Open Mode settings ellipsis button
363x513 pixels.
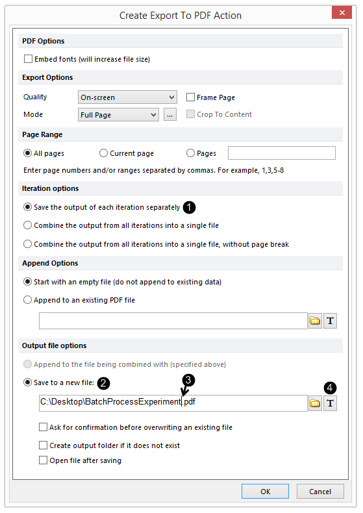pyautogui.click(x=170, y=115)
